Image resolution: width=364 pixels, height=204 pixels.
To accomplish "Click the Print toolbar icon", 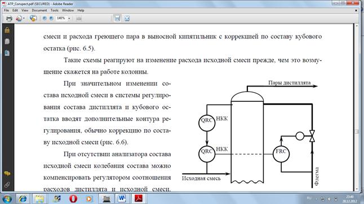I will pyautogui.click(x=9, y=19).
